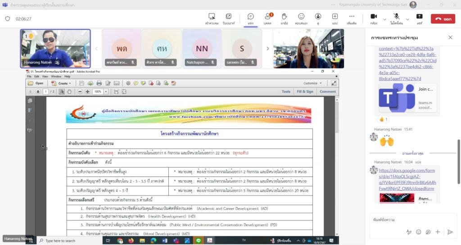Open the Reactions emoji menu

(x=301, y=18)
